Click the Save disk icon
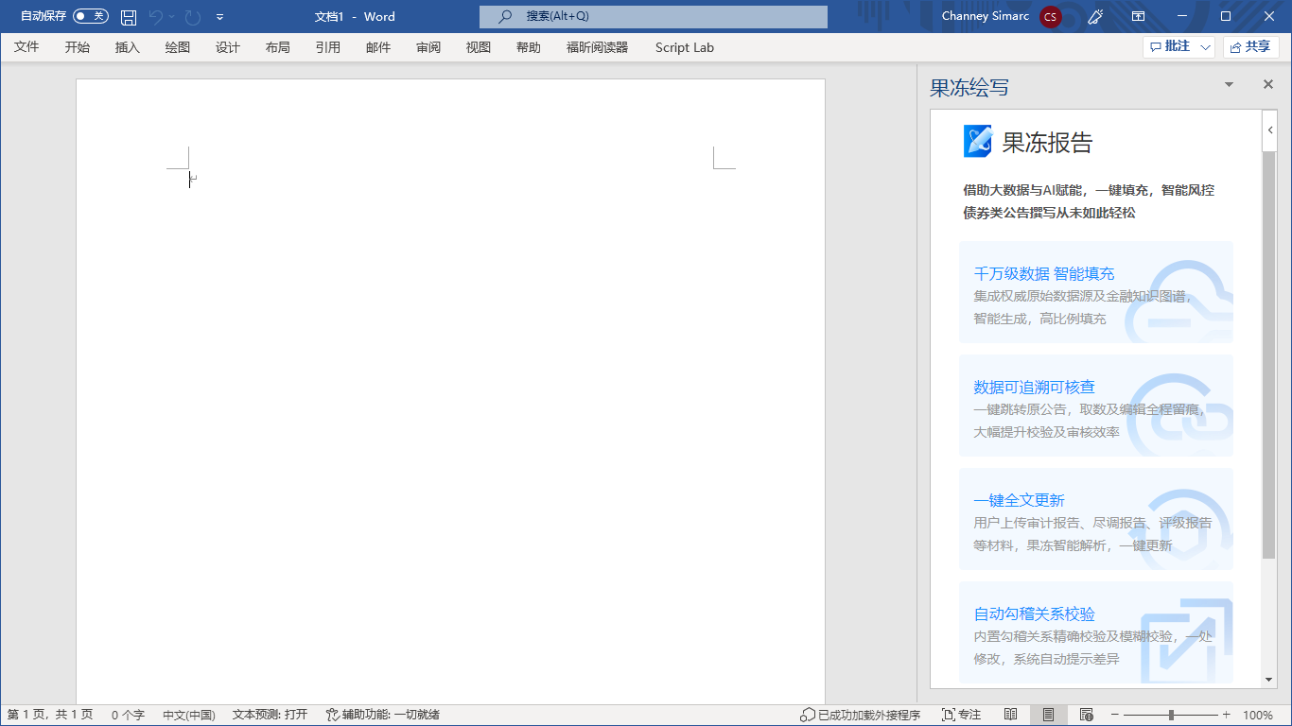The image size is (1292, 726). [129, 16]
